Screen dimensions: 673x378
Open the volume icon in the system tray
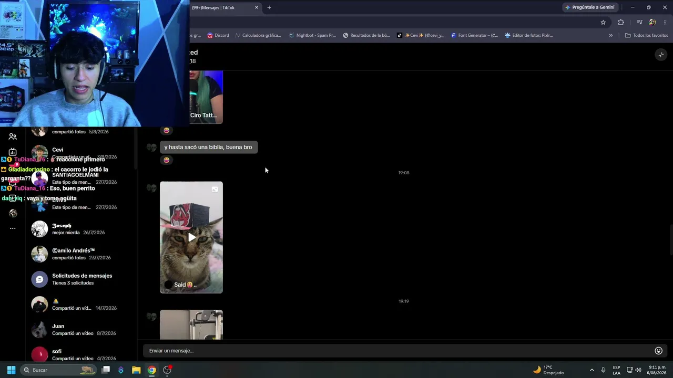click(638, 370)
